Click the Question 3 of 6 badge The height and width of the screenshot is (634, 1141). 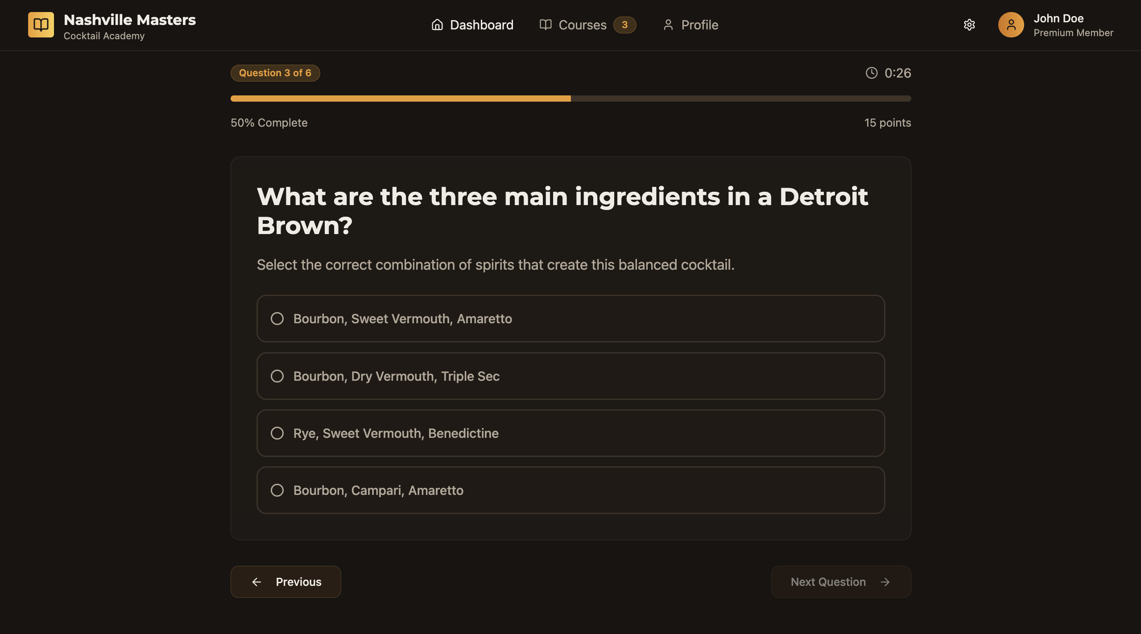click(x=275, y=73)
